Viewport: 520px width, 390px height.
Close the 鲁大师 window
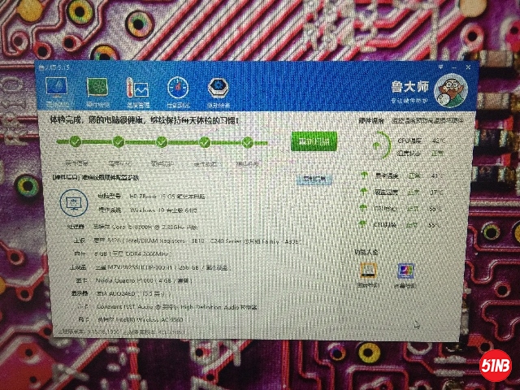[468, 67]
